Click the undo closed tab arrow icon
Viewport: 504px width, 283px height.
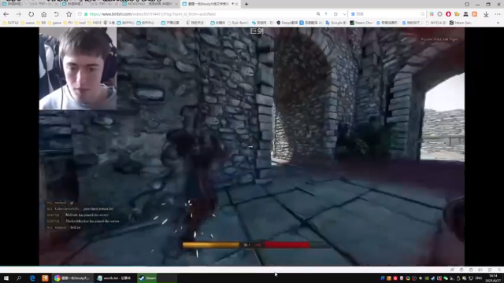pos(56,14)
